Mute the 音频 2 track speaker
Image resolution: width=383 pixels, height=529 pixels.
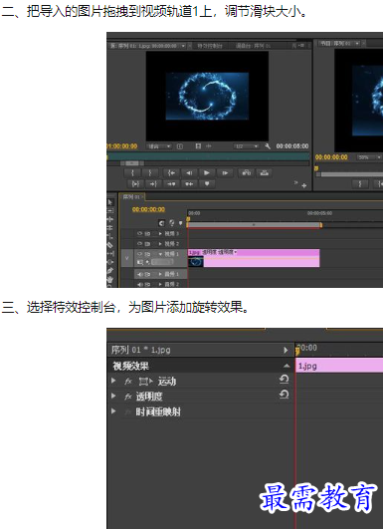coord(140,284)
